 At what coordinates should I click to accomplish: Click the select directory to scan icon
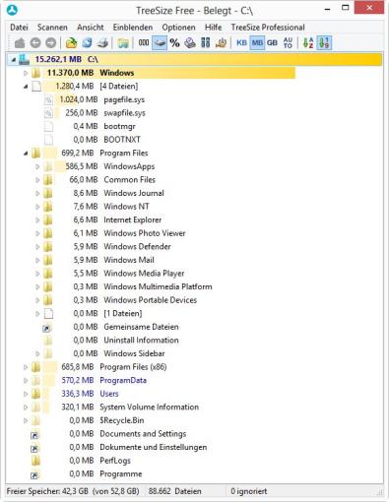[x=71, y=42]
